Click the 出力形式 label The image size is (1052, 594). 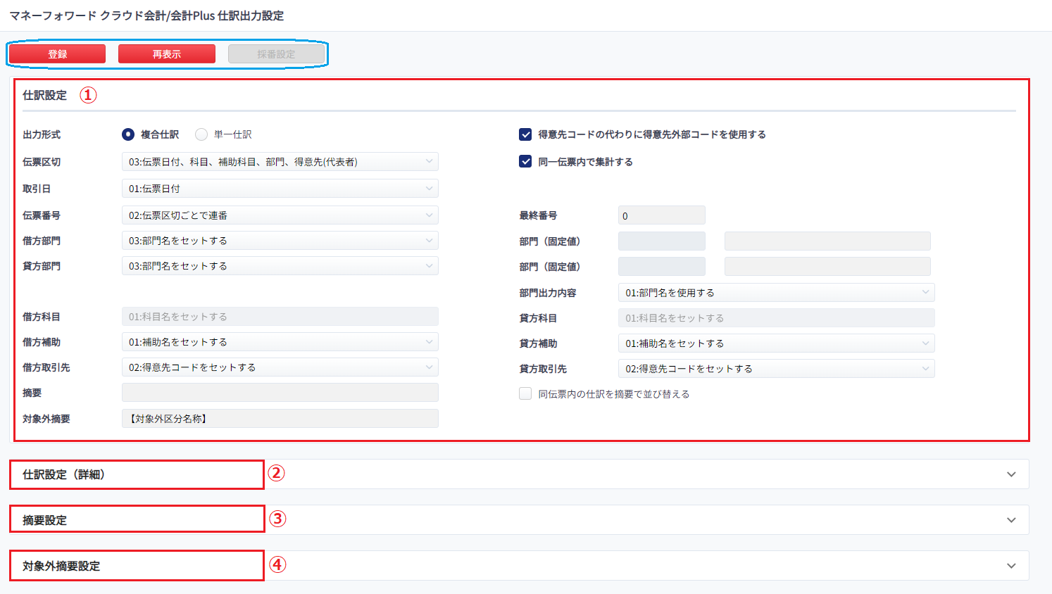click(x=42, y=134)
